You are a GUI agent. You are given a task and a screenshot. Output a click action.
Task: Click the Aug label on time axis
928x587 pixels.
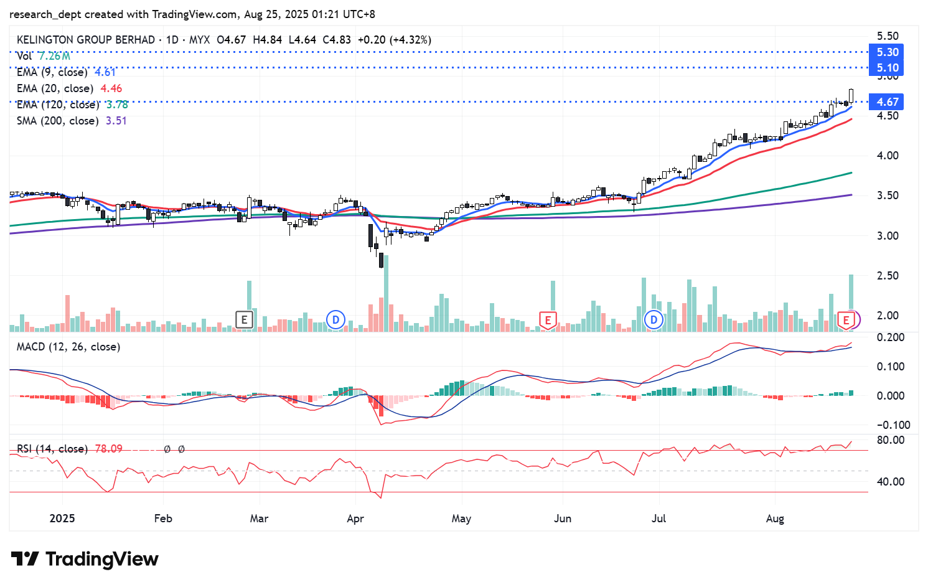(x=775, y=519)
